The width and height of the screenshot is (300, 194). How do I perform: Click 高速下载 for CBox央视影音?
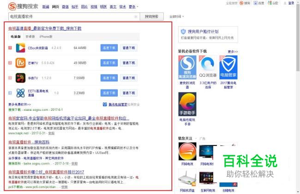click(x=109, y=48)
